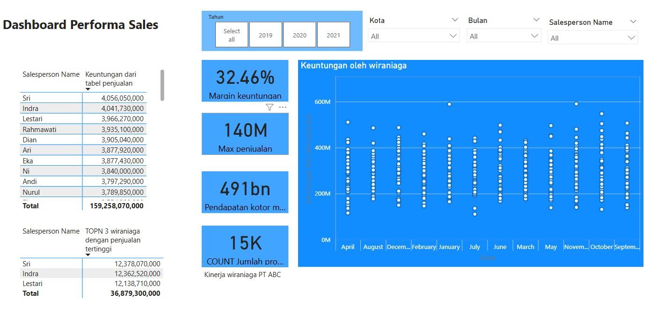Click the 32.46% Margin keuntungan card
The width and height of the screenshot is (657, 315).
[245, 80]
